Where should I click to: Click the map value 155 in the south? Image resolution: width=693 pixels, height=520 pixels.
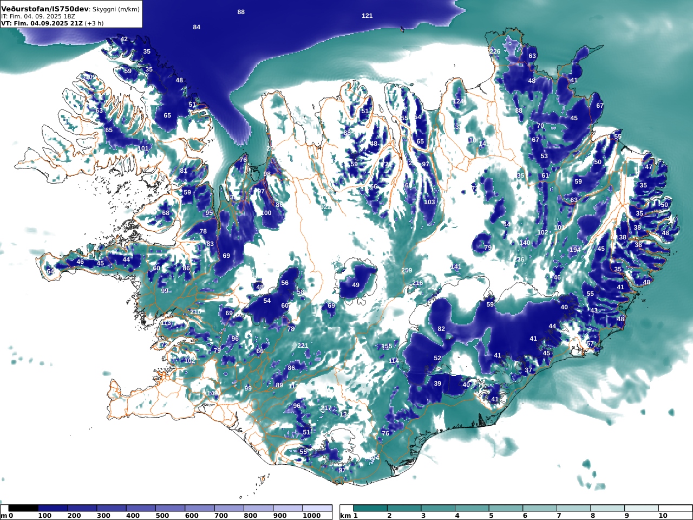click(x=387, y=346)
